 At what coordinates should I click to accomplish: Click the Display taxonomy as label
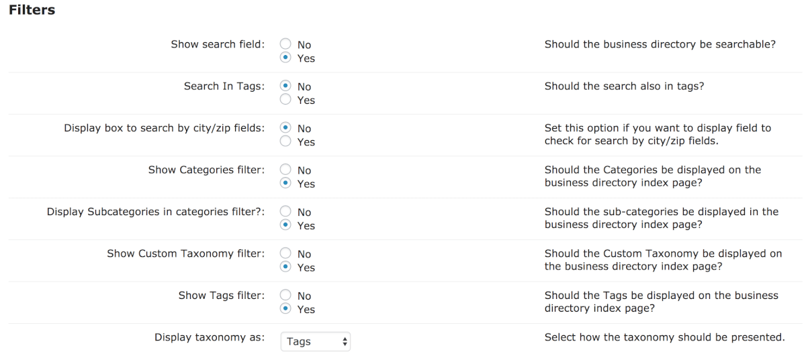(x=210, y=337)
